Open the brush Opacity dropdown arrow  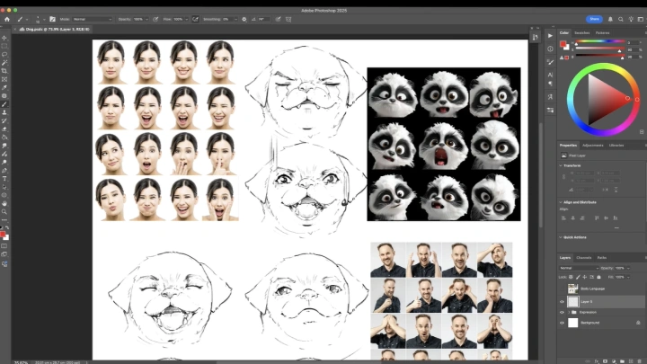click(x=146, y=19)
